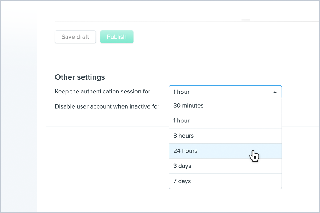
Task: Click the dropdown caret arrow icon
Action: click(275, 92)
